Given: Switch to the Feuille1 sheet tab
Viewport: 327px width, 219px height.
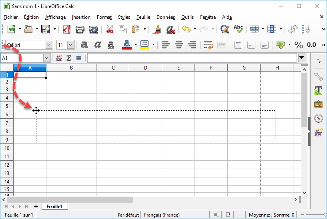Looking at the screenshot, I should (55, 206).
